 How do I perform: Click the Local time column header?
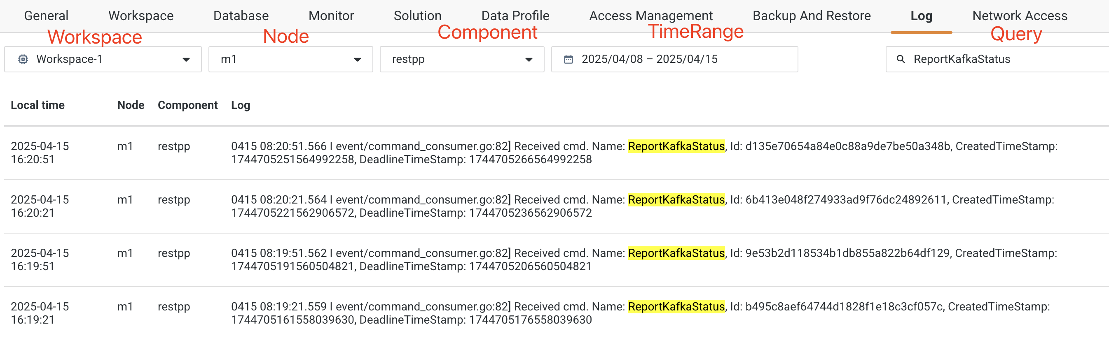click(x=37, y=105)
